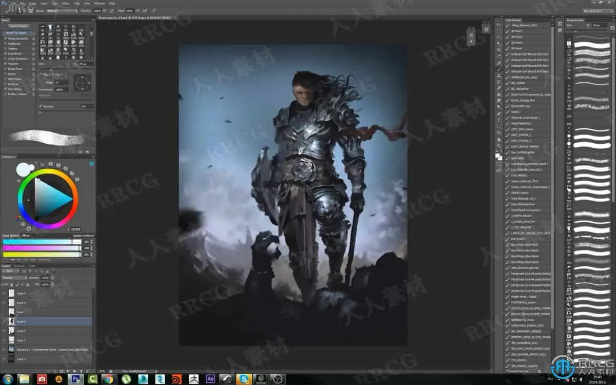Image resolution: width=616 pixels, height=385 pixels.
Task: Click the create new layer icon
Action: click(x=81, y=371)
